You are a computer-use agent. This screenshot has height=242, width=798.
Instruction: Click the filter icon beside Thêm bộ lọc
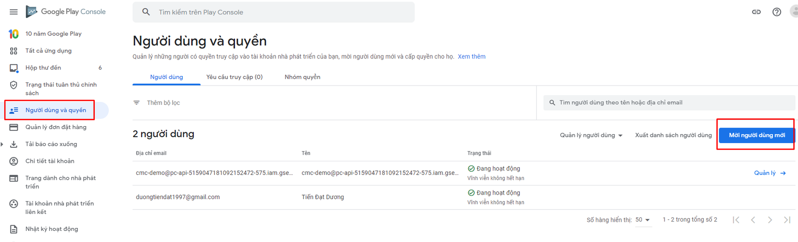pyautogui.click(x=137, y=103)
